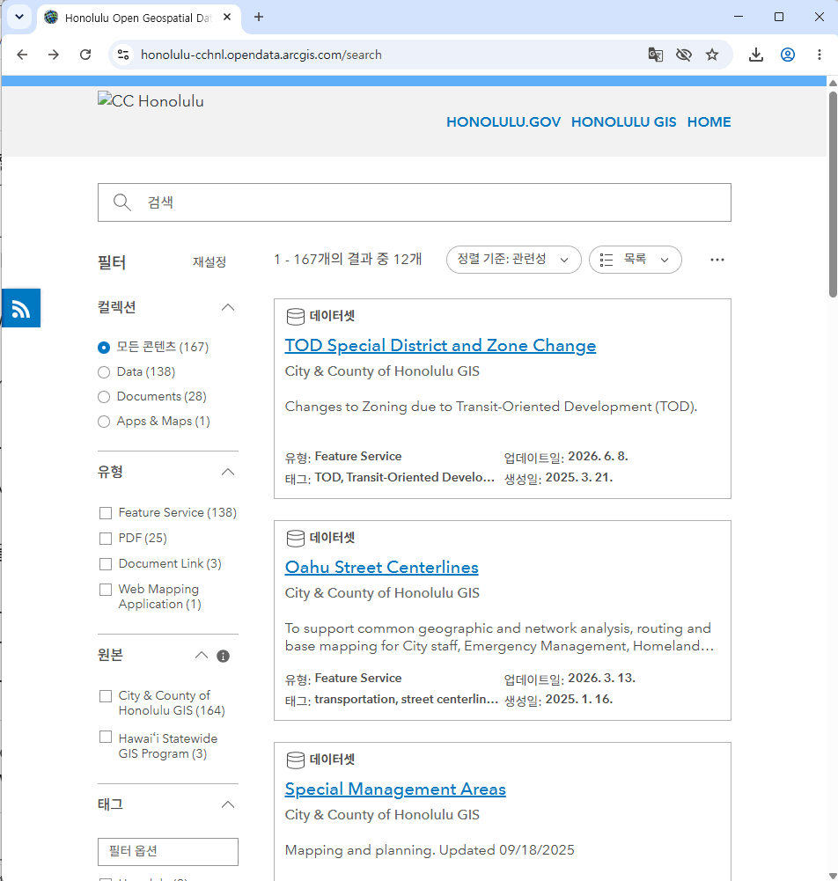Click the crossed-out eye icon in address bar
The height and width of the screenshot is (881, 838).
click(683, 55)
